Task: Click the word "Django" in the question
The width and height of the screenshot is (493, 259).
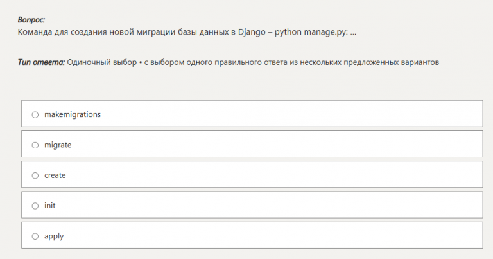Action: click(255, 32)
